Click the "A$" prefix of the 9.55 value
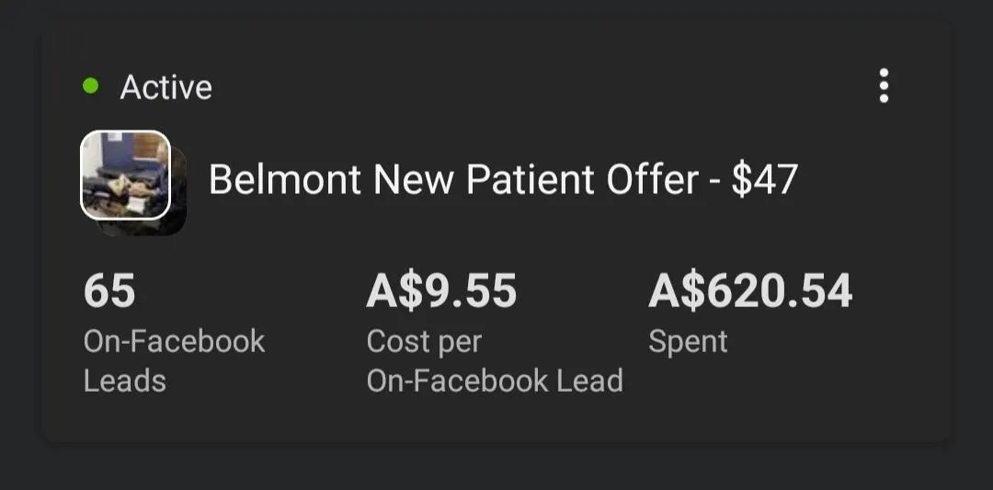This screenshot has width=993, height=490. [394, 291]
